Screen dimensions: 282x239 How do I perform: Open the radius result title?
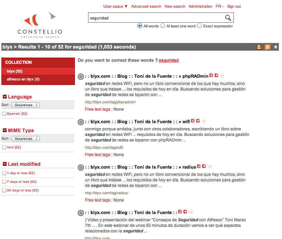(x=140, y=167)
